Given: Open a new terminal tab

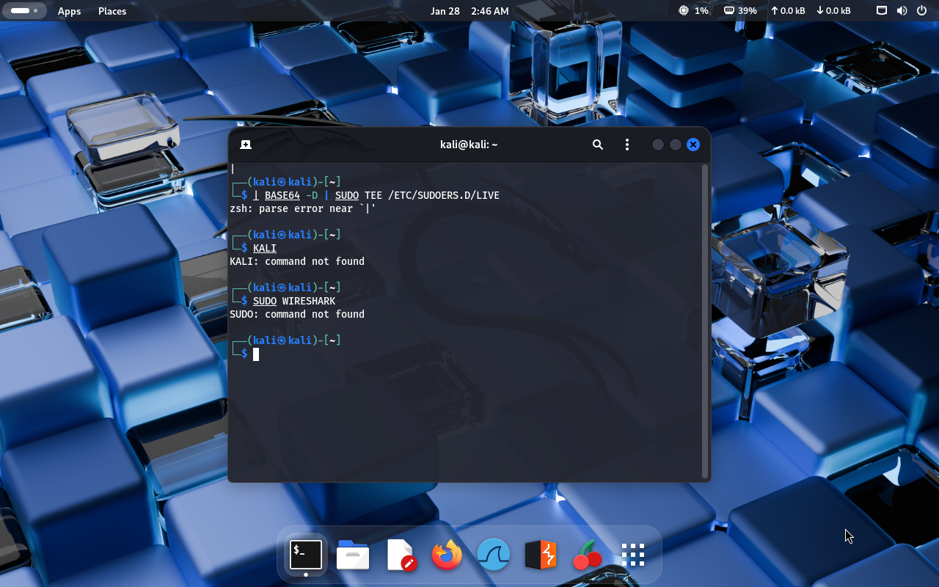Looking at the screenshot, I should click(246, 145).
